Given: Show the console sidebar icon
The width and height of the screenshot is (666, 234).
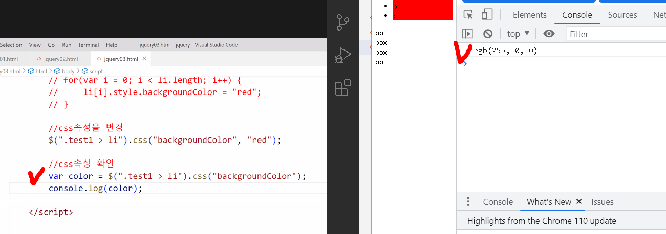Looking at the screenshot, I should click(467, 34).
